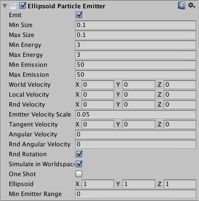Click the Ellipsoid Z value field

click(x=180, y=184)
